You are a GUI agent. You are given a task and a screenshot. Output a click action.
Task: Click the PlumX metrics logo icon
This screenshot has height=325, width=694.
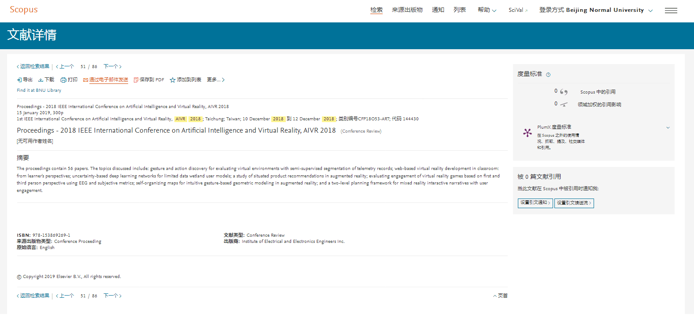[527, 133]
